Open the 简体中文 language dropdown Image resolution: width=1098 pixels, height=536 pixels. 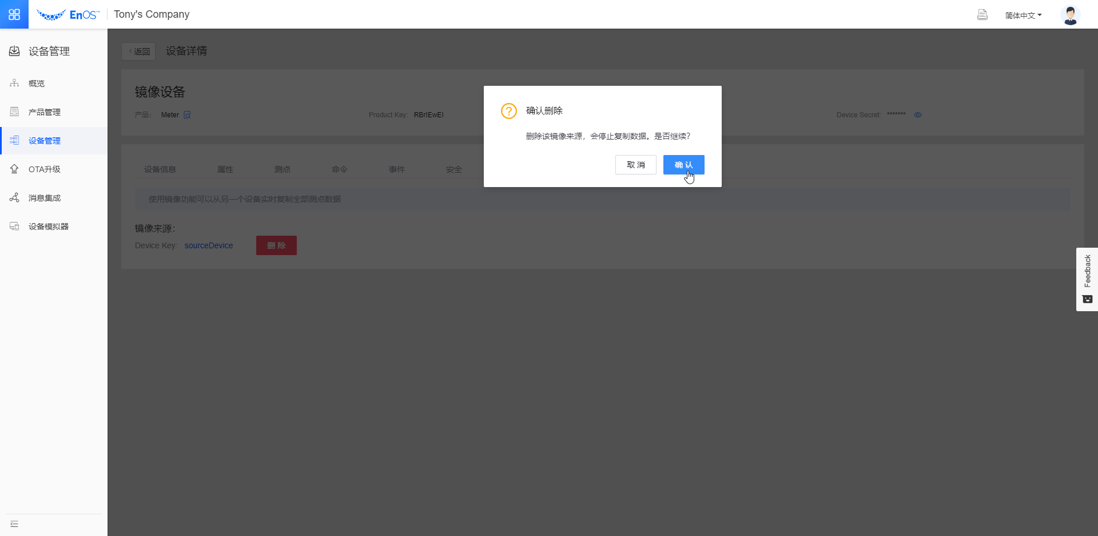(1023, 15)
